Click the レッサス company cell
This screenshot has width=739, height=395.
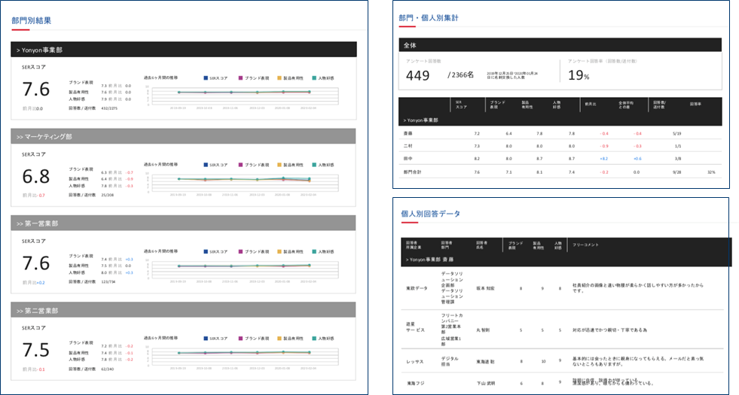pos(415,362)
